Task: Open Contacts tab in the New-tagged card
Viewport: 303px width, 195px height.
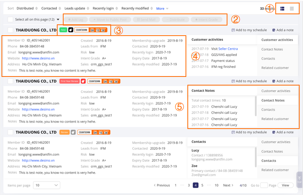Action: click(x=268, y=58)
